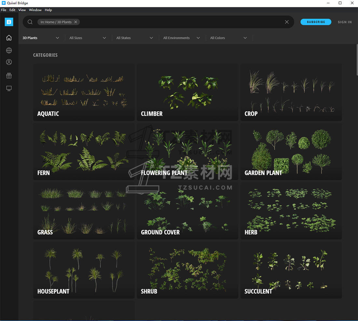
Task: Expand the 3D Plants category dropdown
Action: click(41, 38)
